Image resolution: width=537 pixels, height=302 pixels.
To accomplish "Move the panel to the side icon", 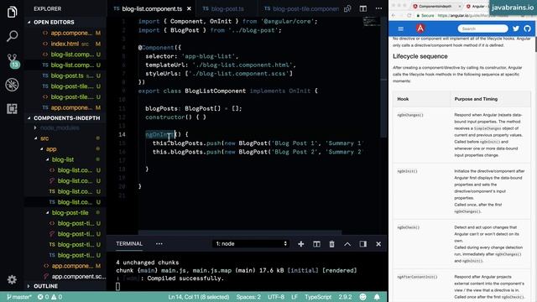I will tap(363, 244).
